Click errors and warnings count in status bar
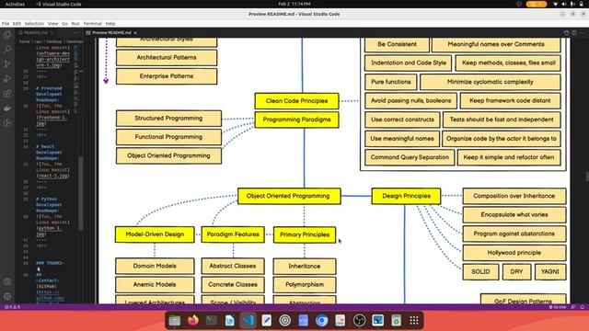 [x=12, y=307]
